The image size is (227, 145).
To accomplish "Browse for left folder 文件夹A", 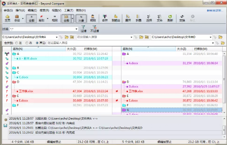I will (67, 37).
